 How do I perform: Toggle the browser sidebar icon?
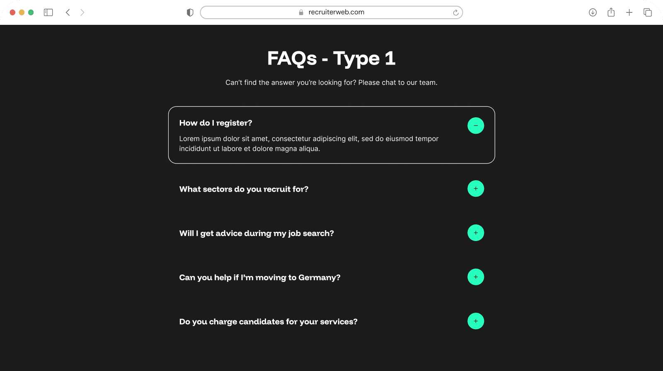coord(48,12)
